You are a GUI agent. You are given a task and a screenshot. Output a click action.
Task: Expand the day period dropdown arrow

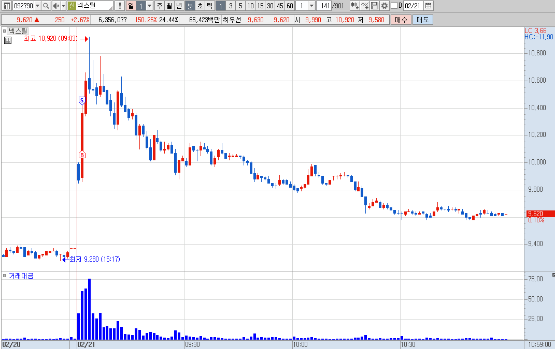(x=149, y=6)
